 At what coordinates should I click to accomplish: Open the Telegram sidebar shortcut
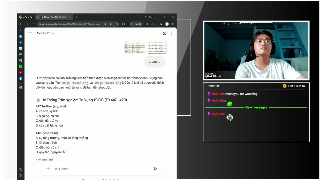[21, 36]
